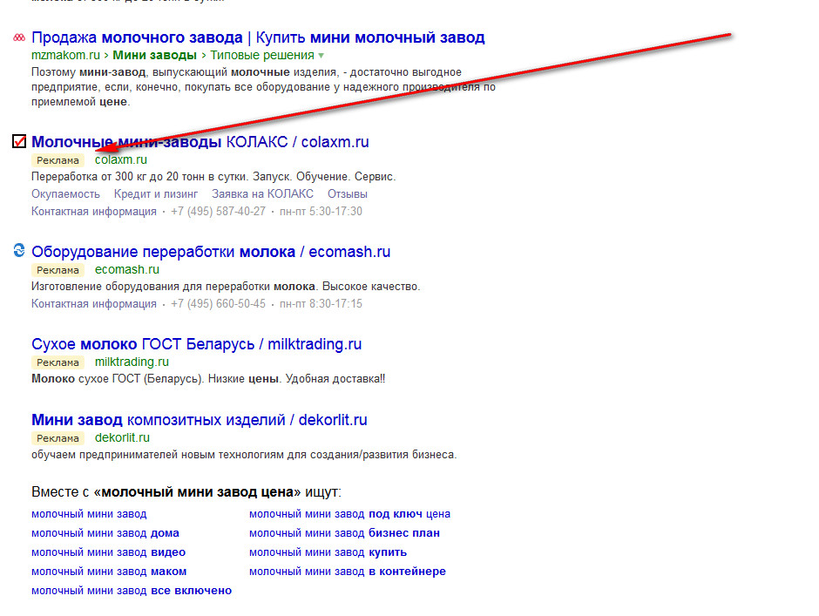
Task: Open the Отзывы sitelink
Action: 348,193
